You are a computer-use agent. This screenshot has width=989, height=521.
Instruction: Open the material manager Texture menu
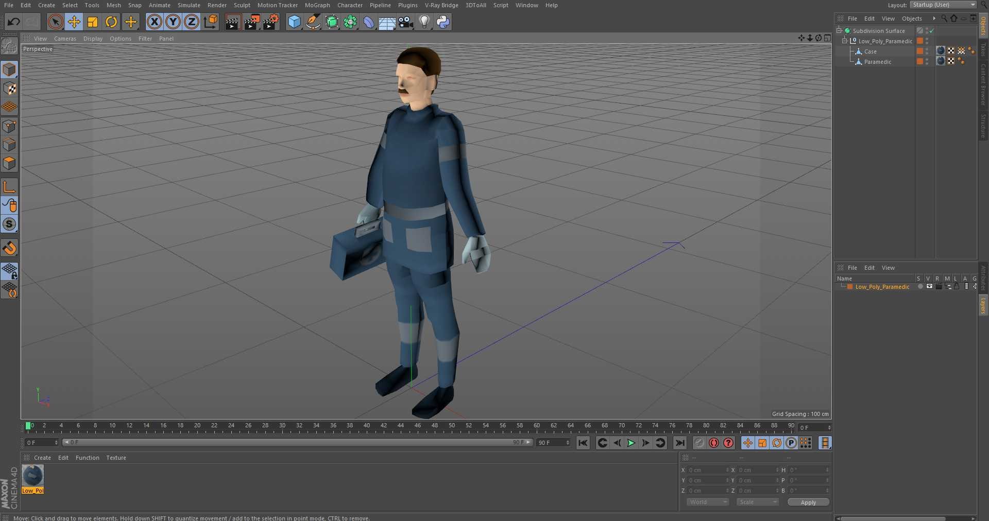116,458
